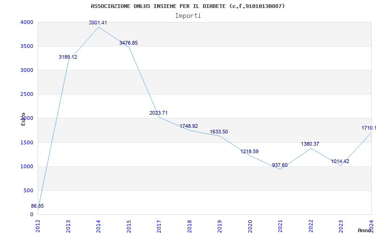Click data label 1218.59
The image size is (376, 235).
250,151
